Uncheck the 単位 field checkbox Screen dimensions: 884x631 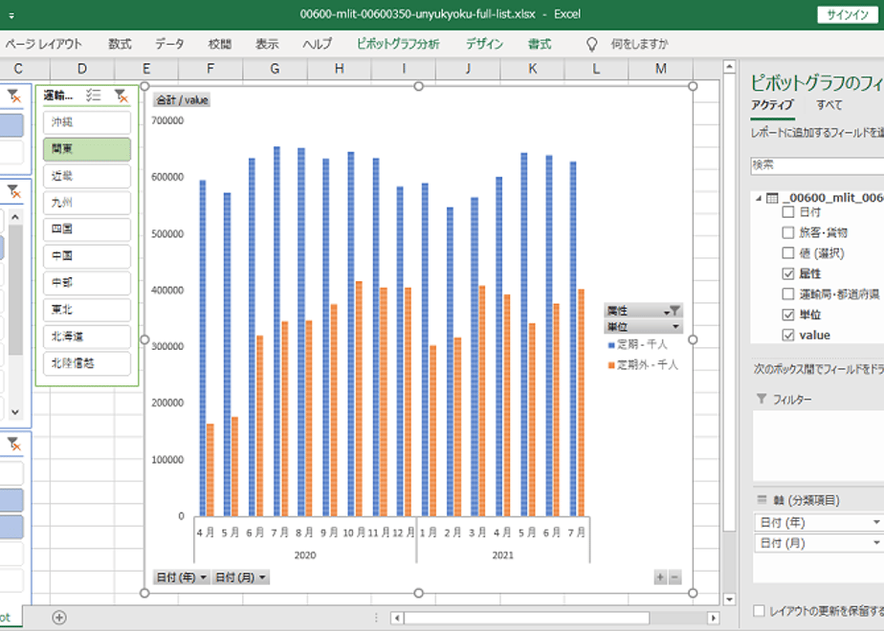point(788,315)
